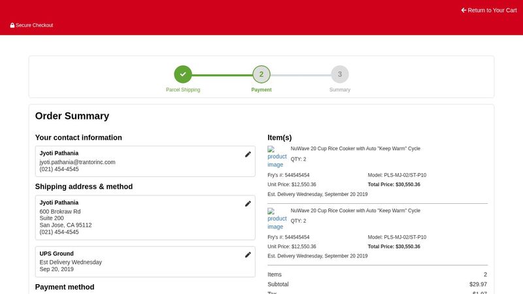Viewport: 523px width, 294px height.
Task: Open the second NuWave Rice Cooker title
Action: click(x=355, y=211)
